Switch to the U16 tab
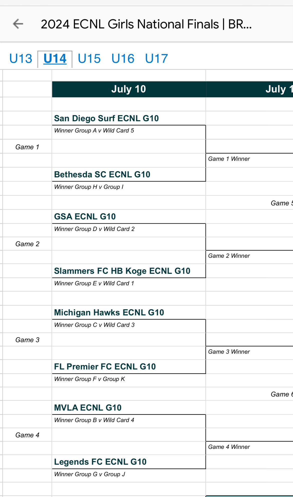293x497 pixels. click(x=123, y=59)
